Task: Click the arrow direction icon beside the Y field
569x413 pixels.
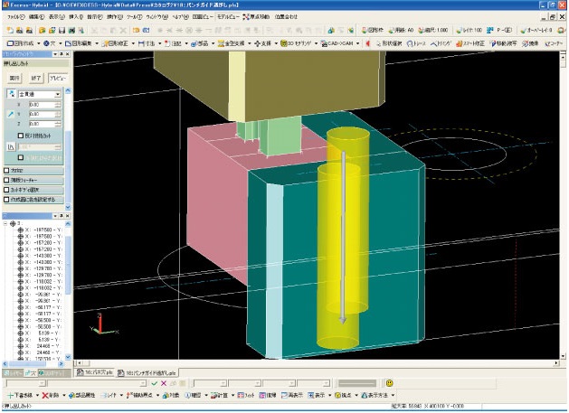Action: (9, 115)
